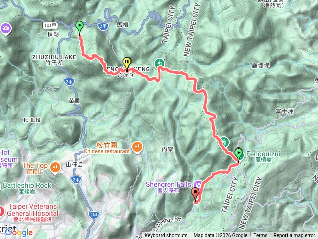Click the purple photo spot pin at the left edge
The height and width of the screenshot is (239, 318).
(x=5, y=29)
